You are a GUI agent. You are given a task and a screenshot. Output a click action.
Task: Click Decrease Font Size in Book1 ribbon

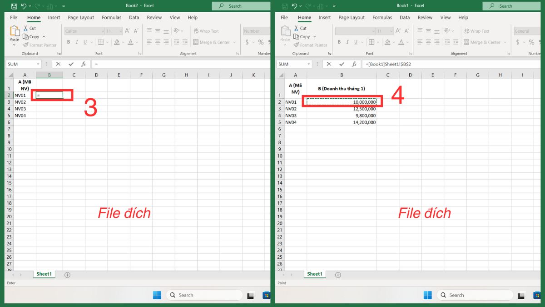click(406, 31)
